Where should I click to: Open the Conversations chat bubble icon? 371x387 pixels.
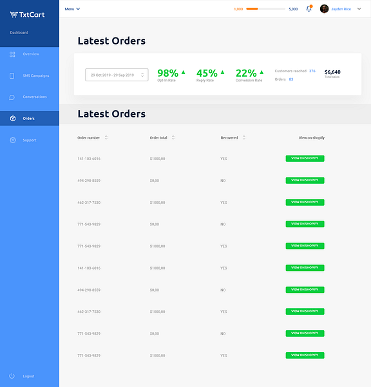pos(12,97)
